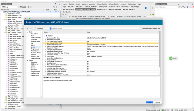Image resolution: width=194 pixels, height=111 pixels.
Task: Switch to system_nrf52.c editor tab
Action: tap(102, 9)
